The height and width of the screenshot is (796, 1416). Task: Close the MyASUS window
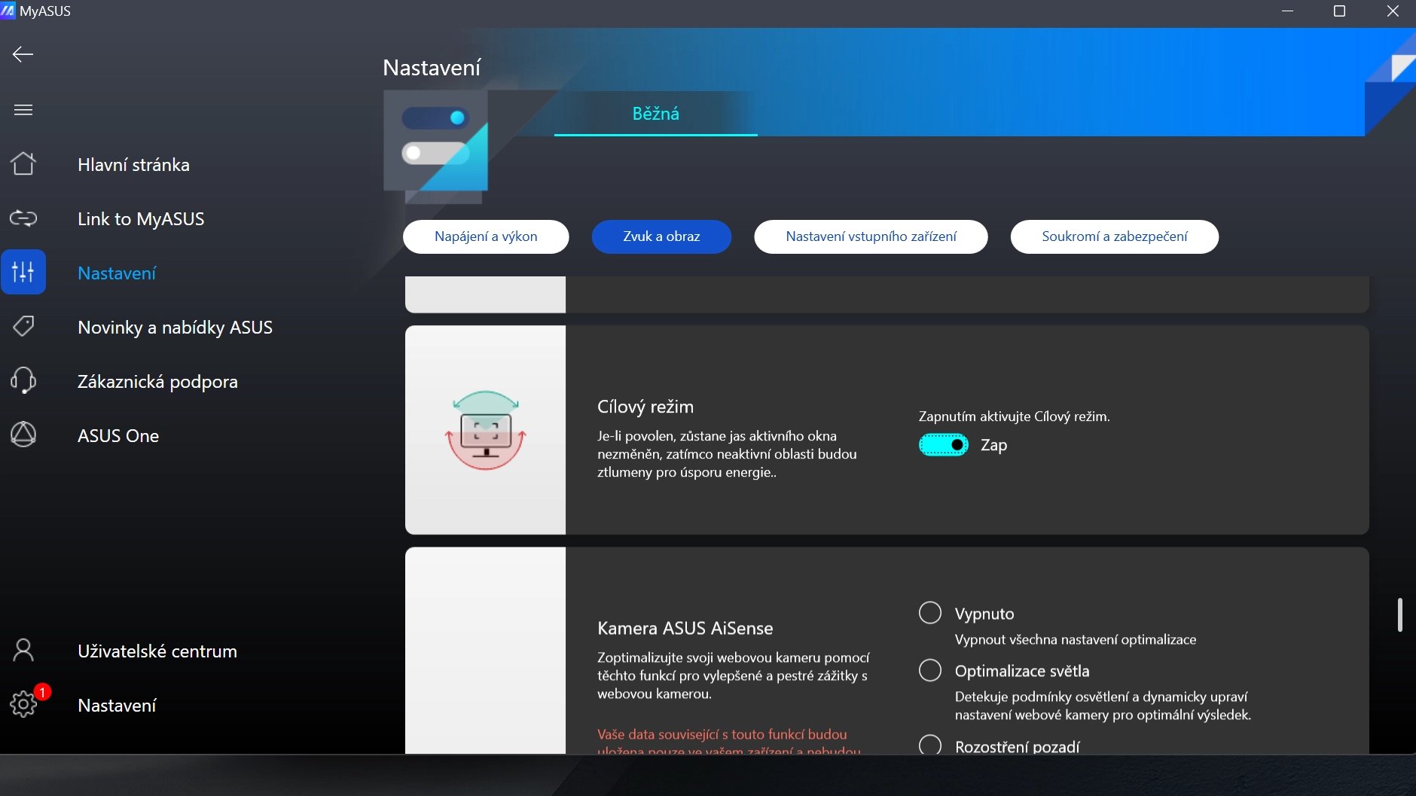(1393, 11)
